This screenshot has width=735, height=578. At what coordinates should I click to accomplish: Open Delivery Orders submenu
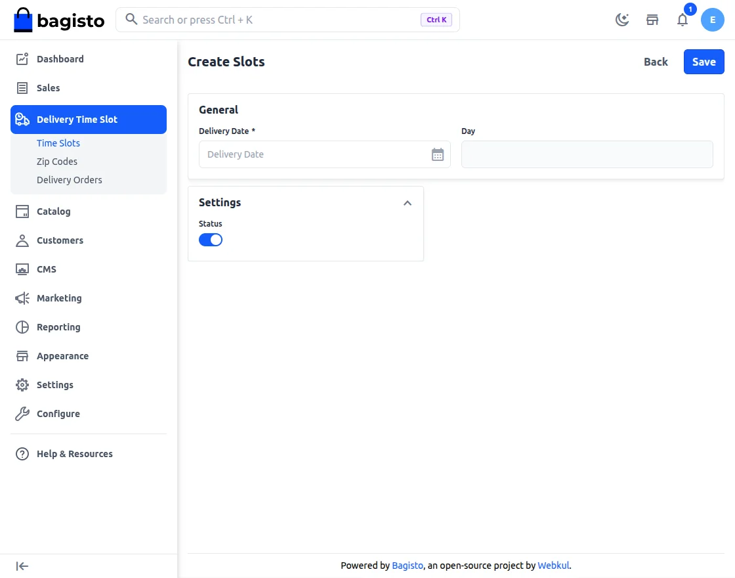tap(69, 180)
